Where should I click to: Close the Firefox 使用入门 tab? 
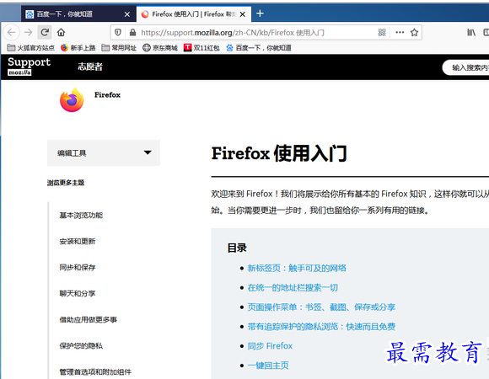[243, 14]
